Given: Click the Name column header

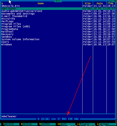Looking at the screenshot, I should (x=41, y=3).
